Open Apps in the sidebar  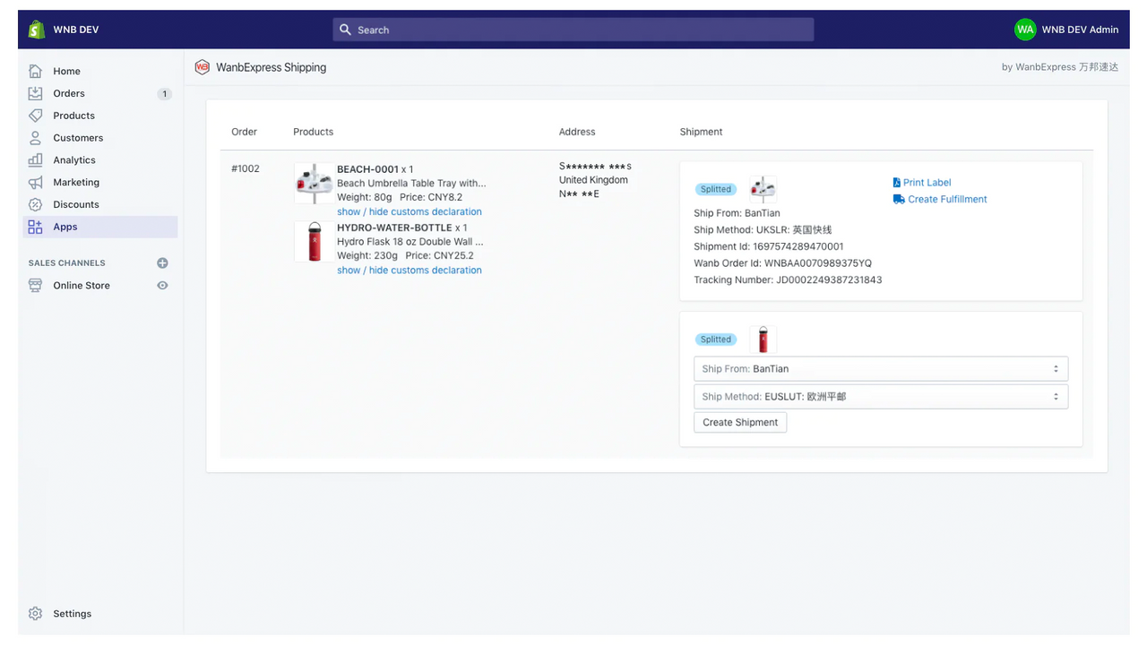pyautogui.click(x=100, y=227)
